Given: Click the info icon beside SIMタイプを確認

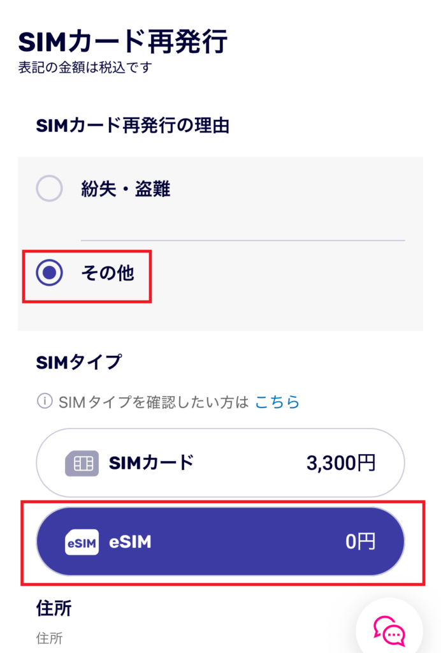Looking at the screenshot, I should coord(44,402).
